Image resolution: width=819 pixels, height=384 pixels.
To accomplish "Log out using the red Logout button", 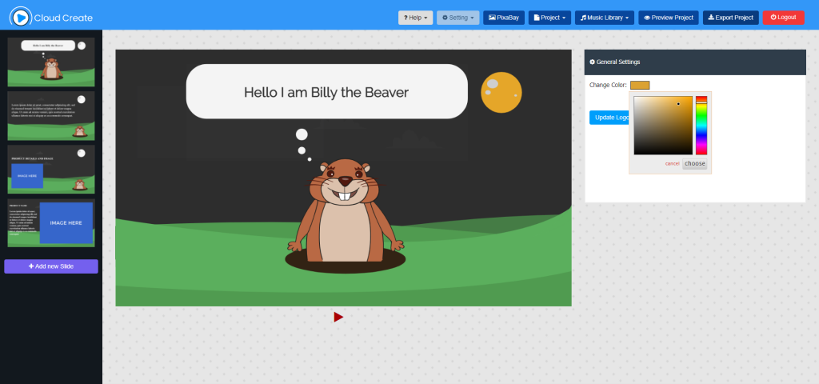I will click(x=783, y=18).
